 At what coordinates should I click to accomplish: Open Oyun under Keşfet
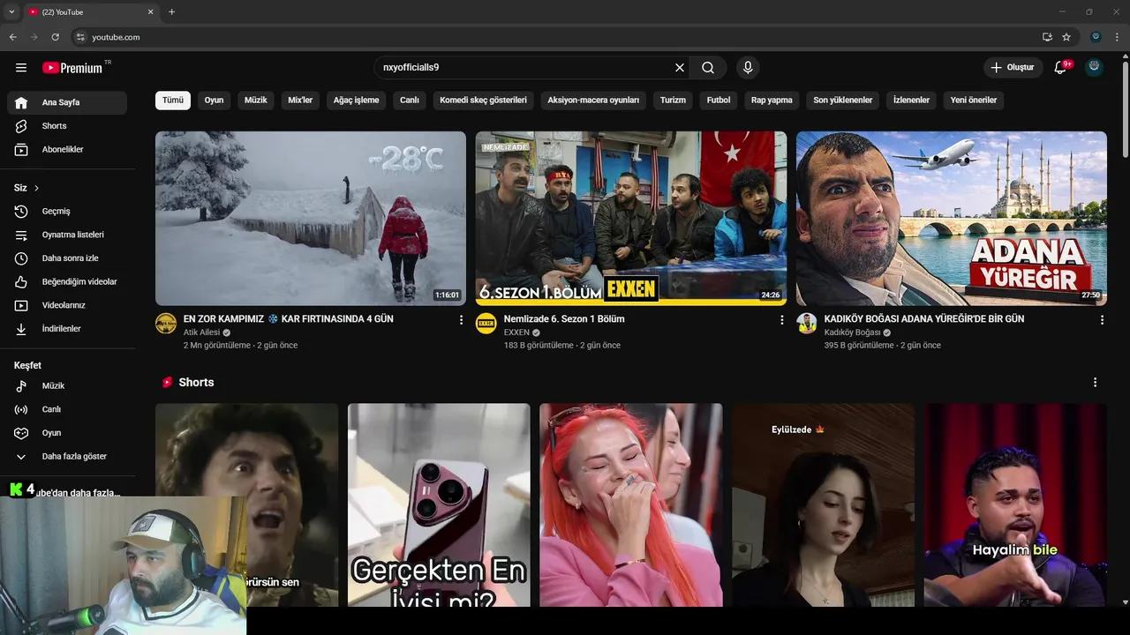(x=67, y=433)
